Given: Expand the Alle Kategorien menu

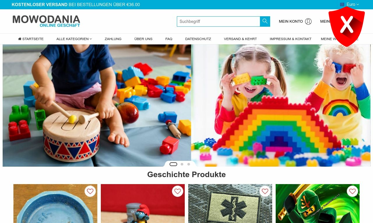Looking at the screenshot, I should [74, 39].
